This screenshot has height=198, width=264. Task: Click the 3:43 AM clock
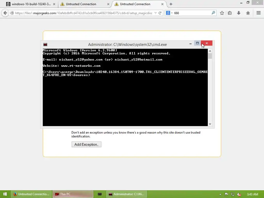point(252,194)
